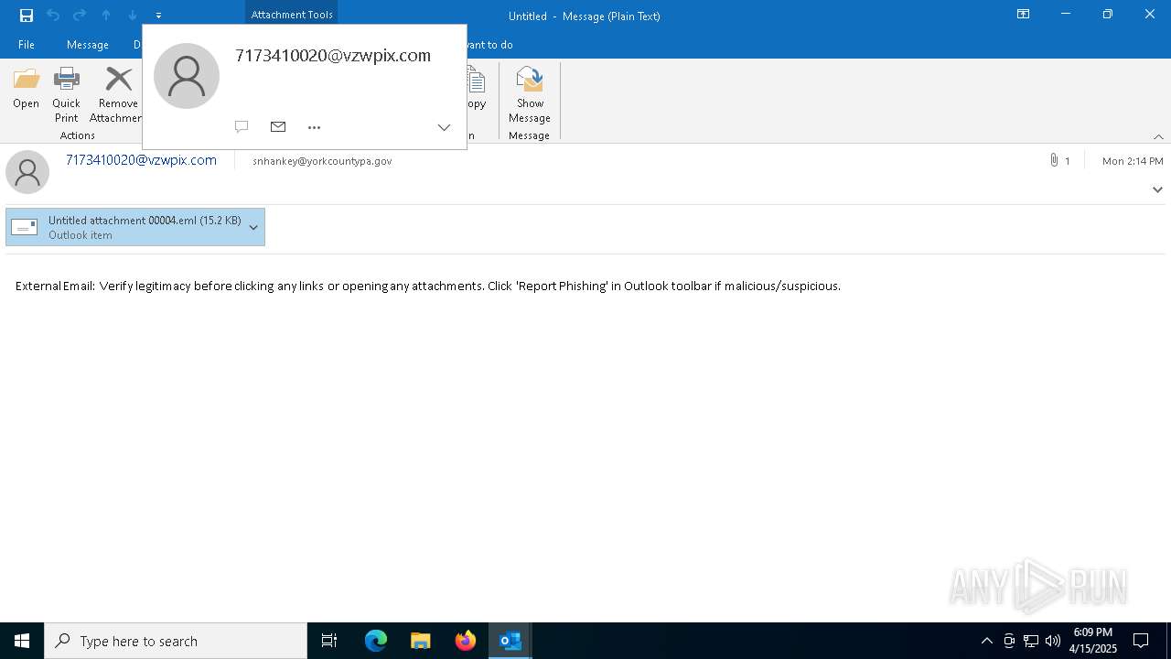
Task: Select the Attachment Tools contextual tab header
Action: (292, 15)
